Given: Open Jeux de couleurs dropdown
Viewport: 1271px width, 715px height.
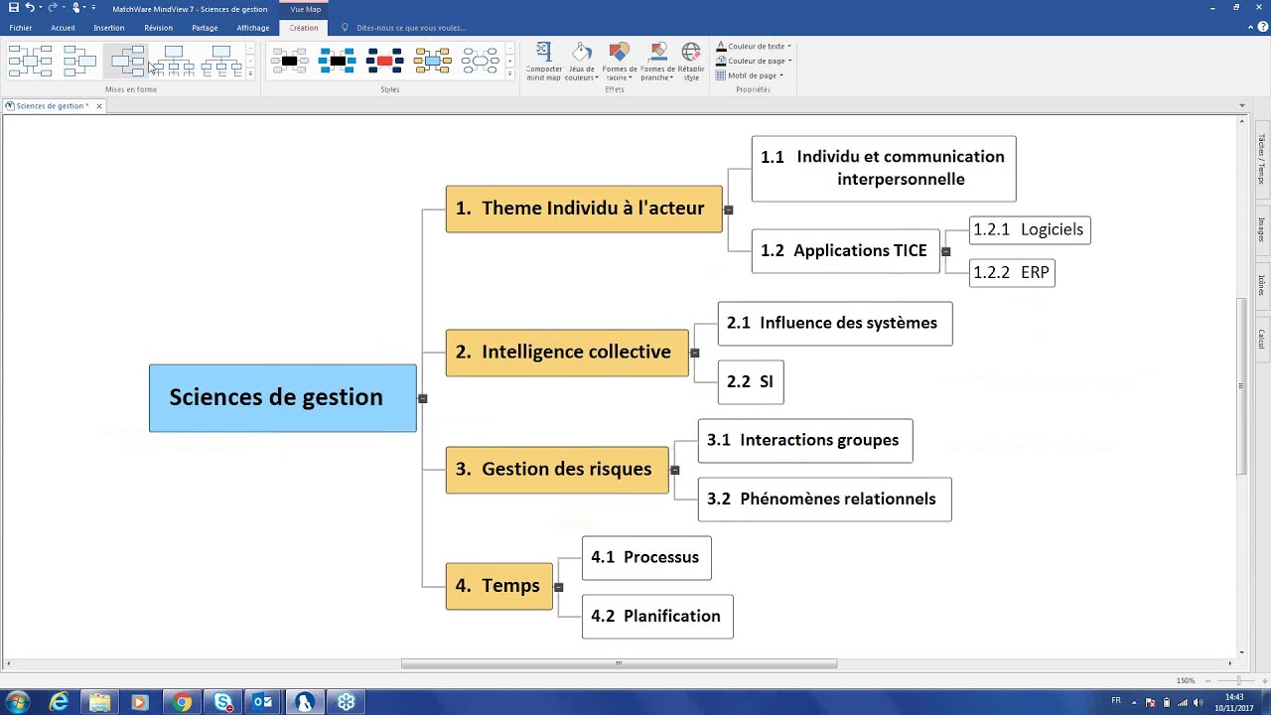Looking at the screenshot, I should 581,62.
